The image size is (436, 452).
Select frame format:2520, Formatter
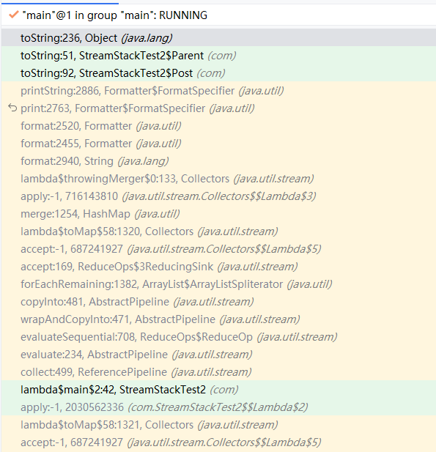[218, 126]
